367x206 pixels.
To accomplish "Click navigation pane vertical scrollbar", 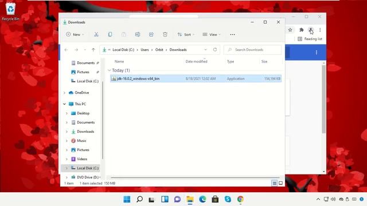I will (103, 120).
